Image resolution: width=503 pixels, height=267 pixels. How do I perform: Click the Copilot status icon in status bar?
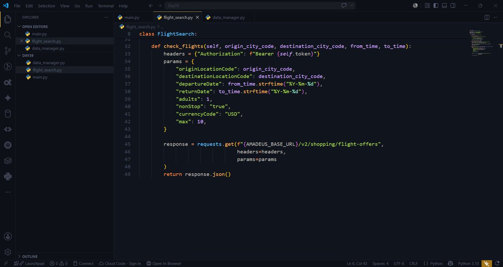coord(450,264)
